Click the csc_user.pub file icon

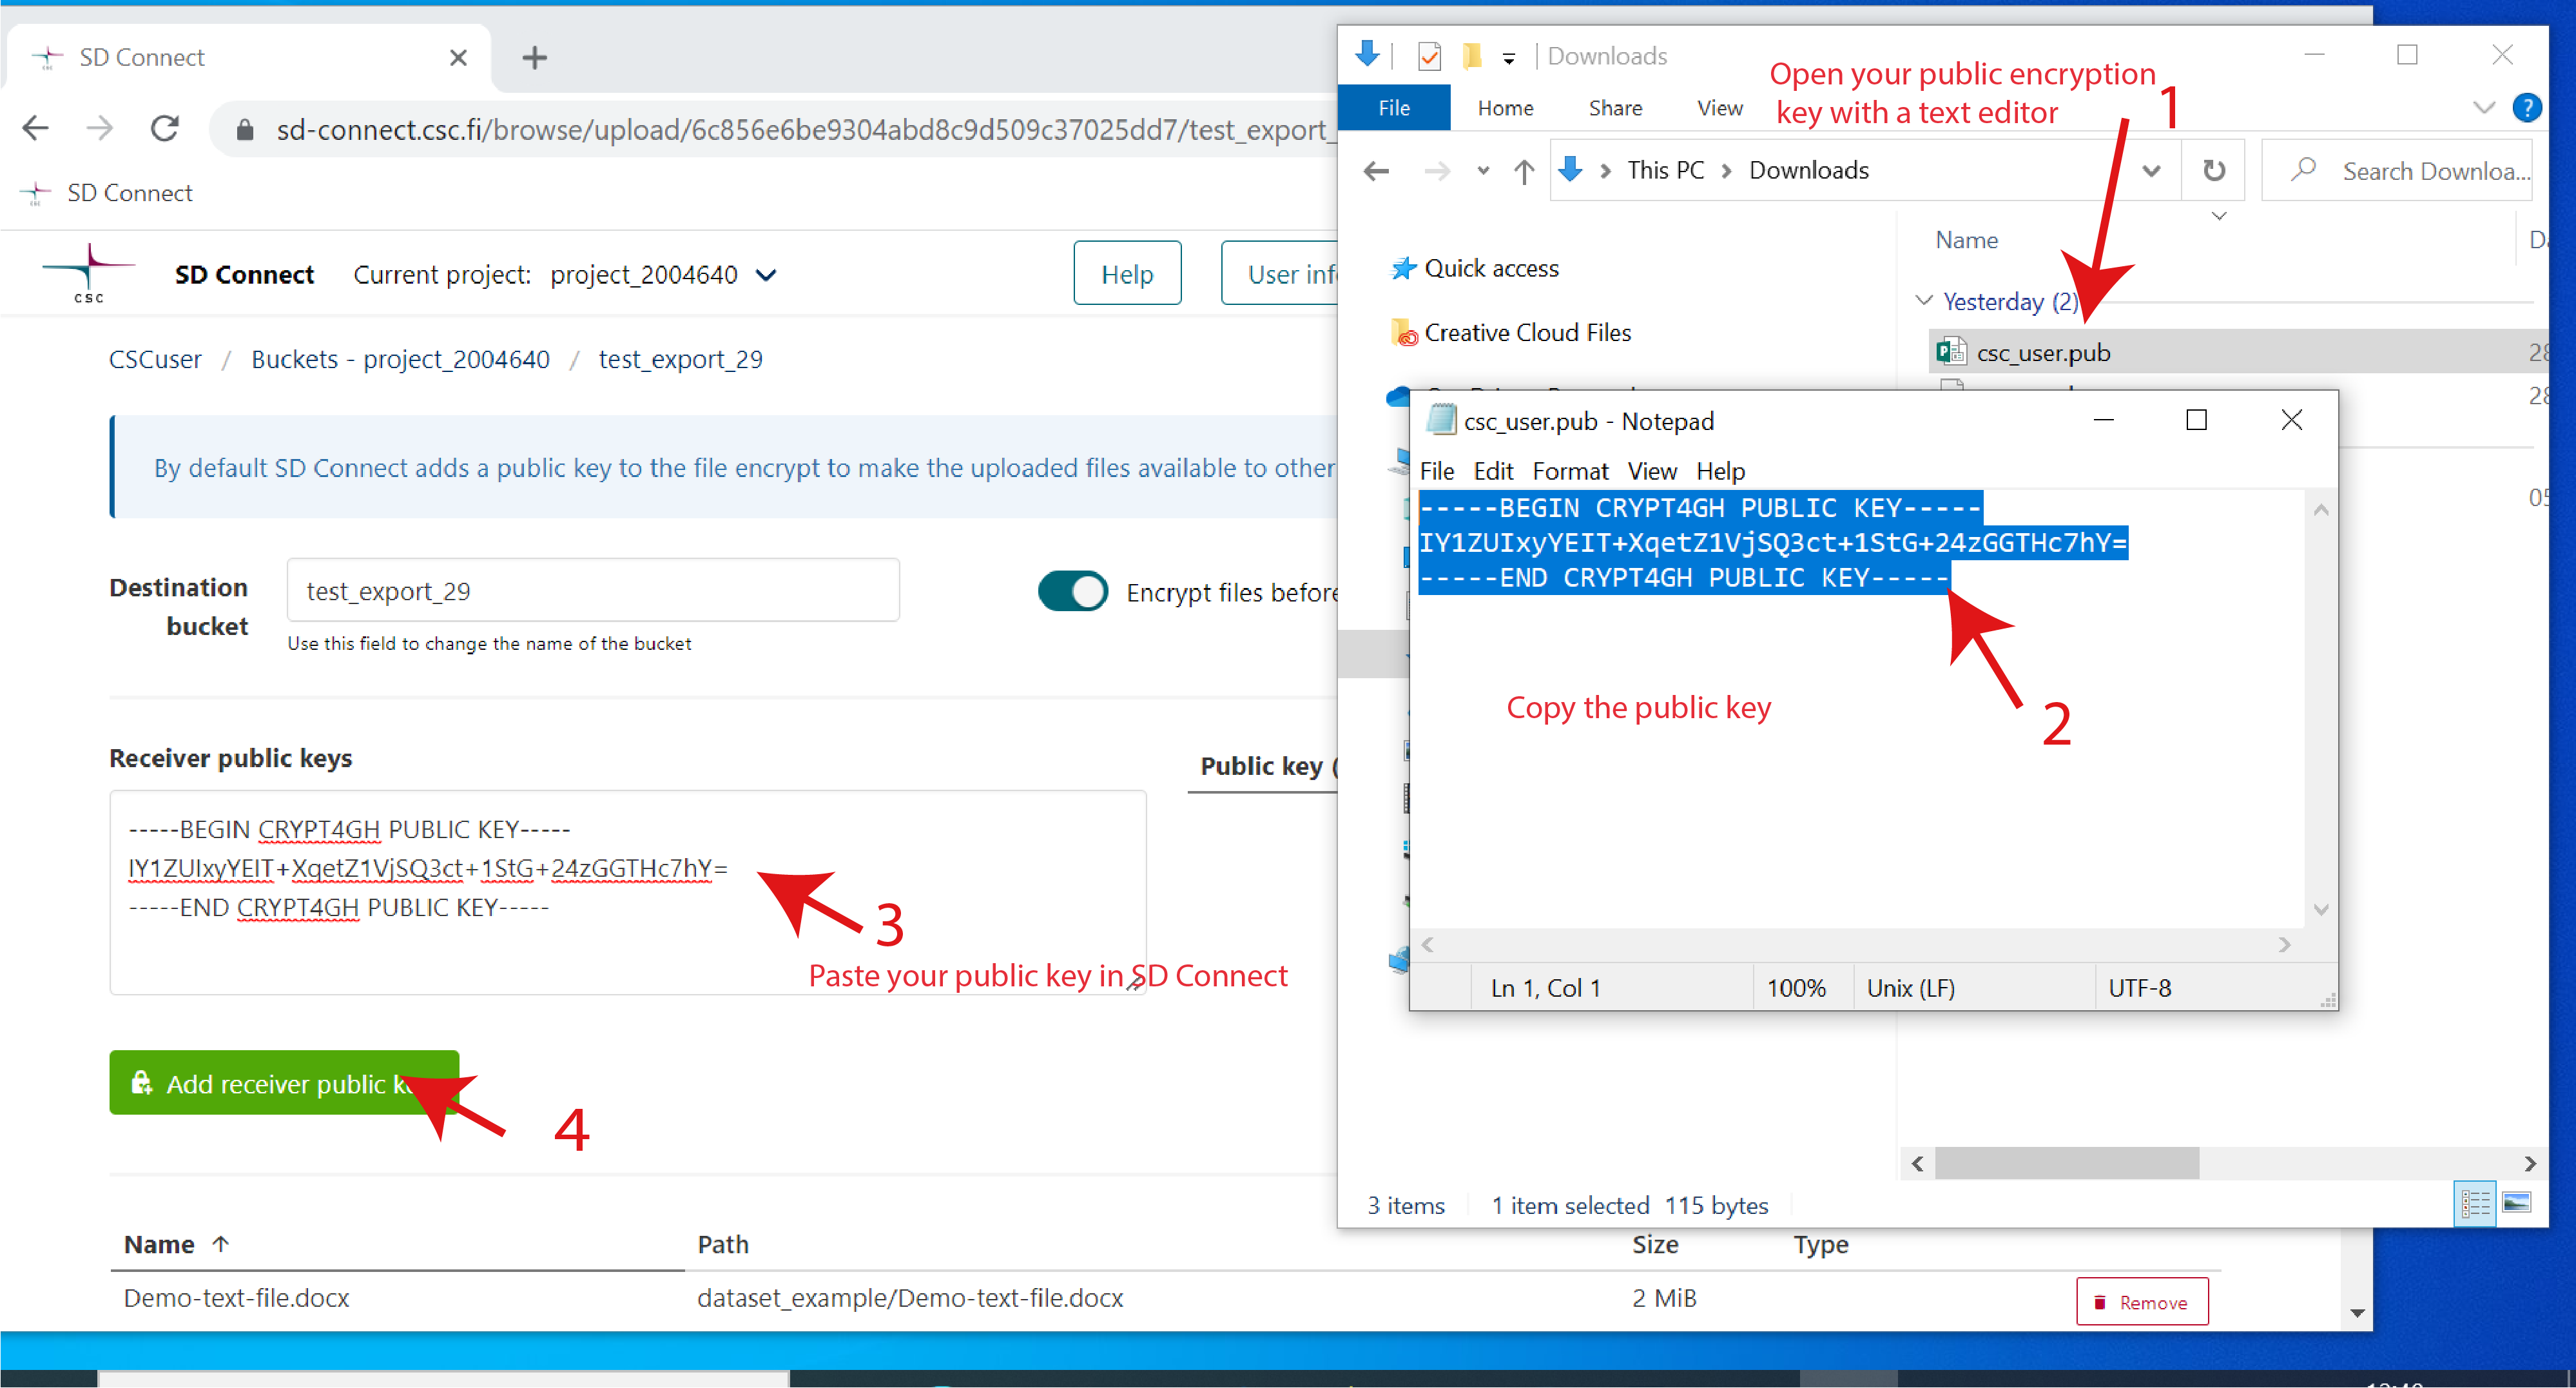(x=1950, y=352)
